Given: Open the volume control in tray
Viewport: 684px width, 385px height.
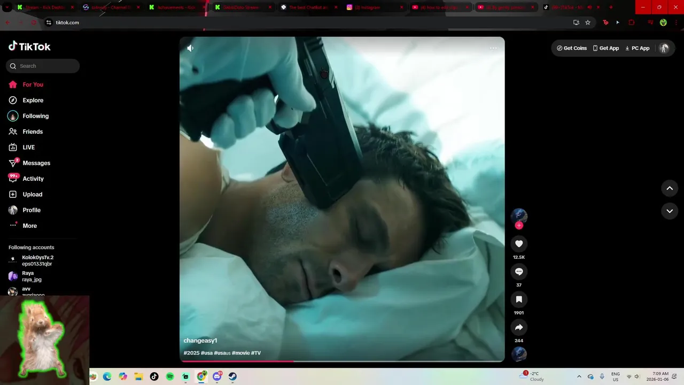Looking at the screenshot, I should [636, 376].
